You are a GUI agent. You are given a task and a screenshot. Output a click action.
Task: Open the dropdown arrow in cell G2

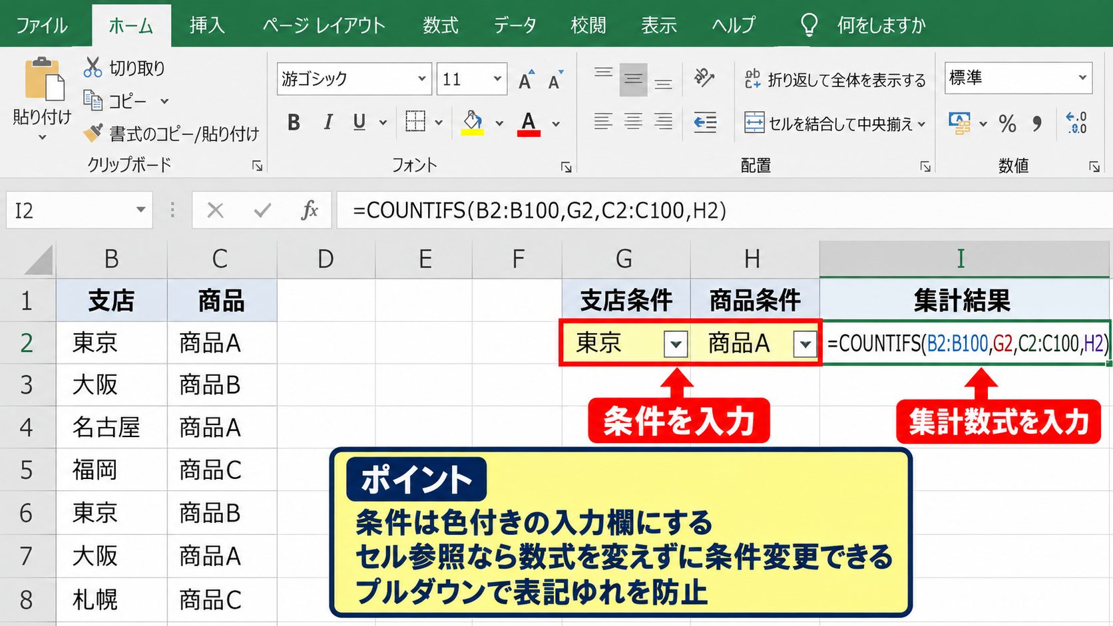(x=676, y=344)
